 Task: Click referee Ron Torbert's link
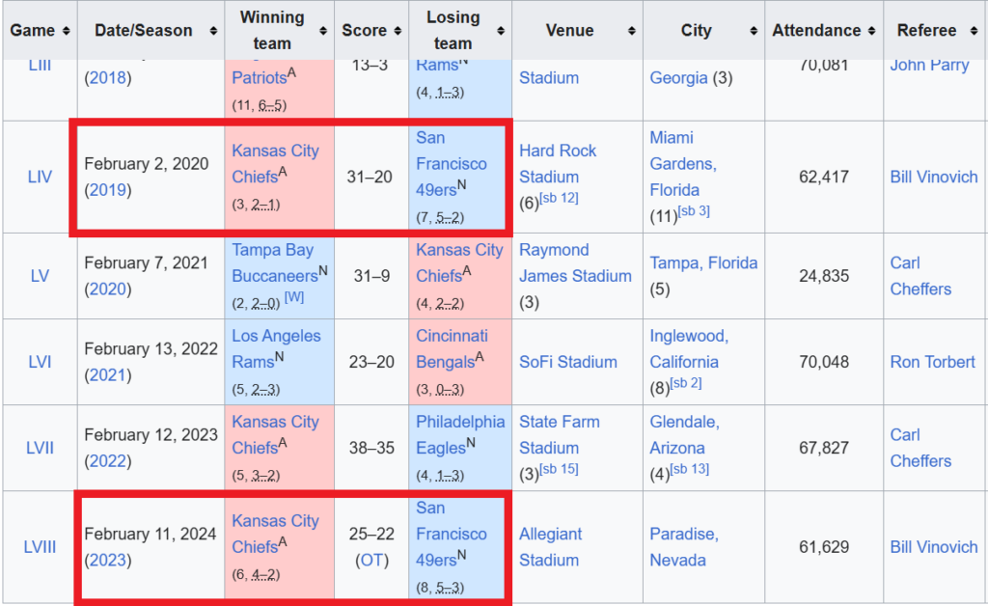(x=932, y=362)
